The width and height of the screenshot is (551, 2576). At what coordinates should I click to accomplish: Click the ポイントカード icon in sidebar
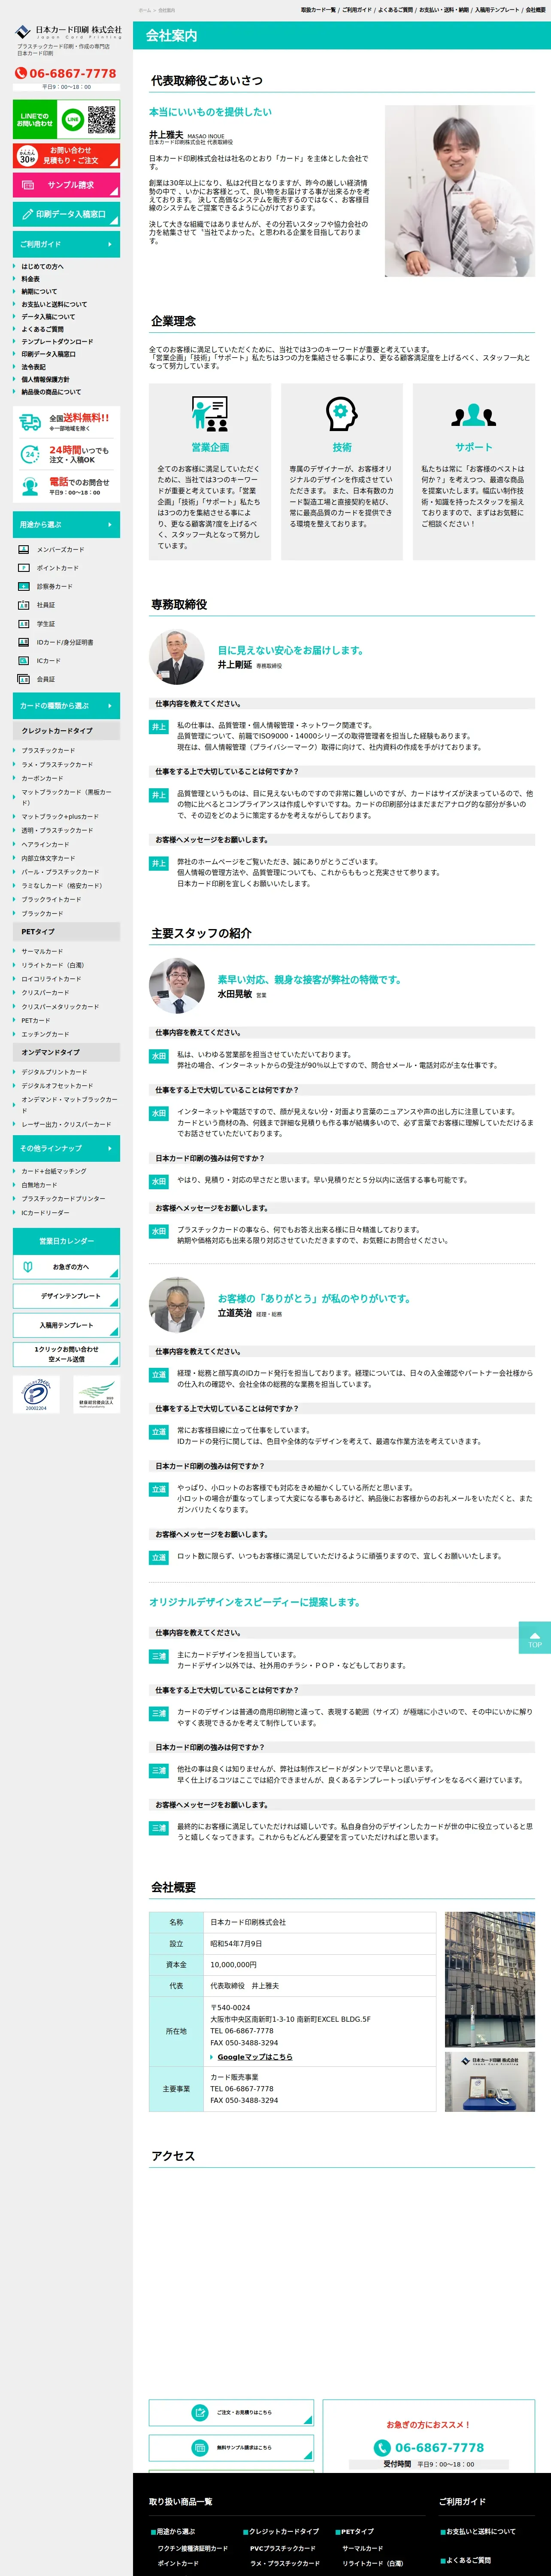[24, 568]
